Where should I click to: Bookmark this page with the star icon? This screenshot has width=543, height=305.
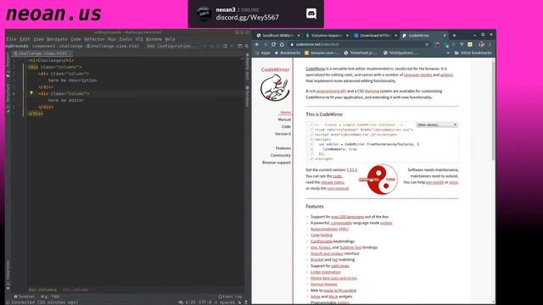click(x=427, y=44)
